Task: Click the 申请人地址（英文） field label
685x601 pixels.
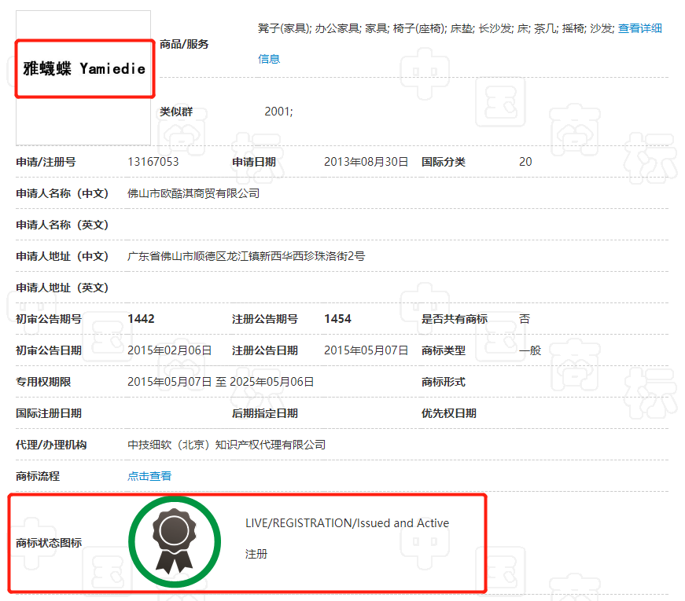Action: point(62,288)
